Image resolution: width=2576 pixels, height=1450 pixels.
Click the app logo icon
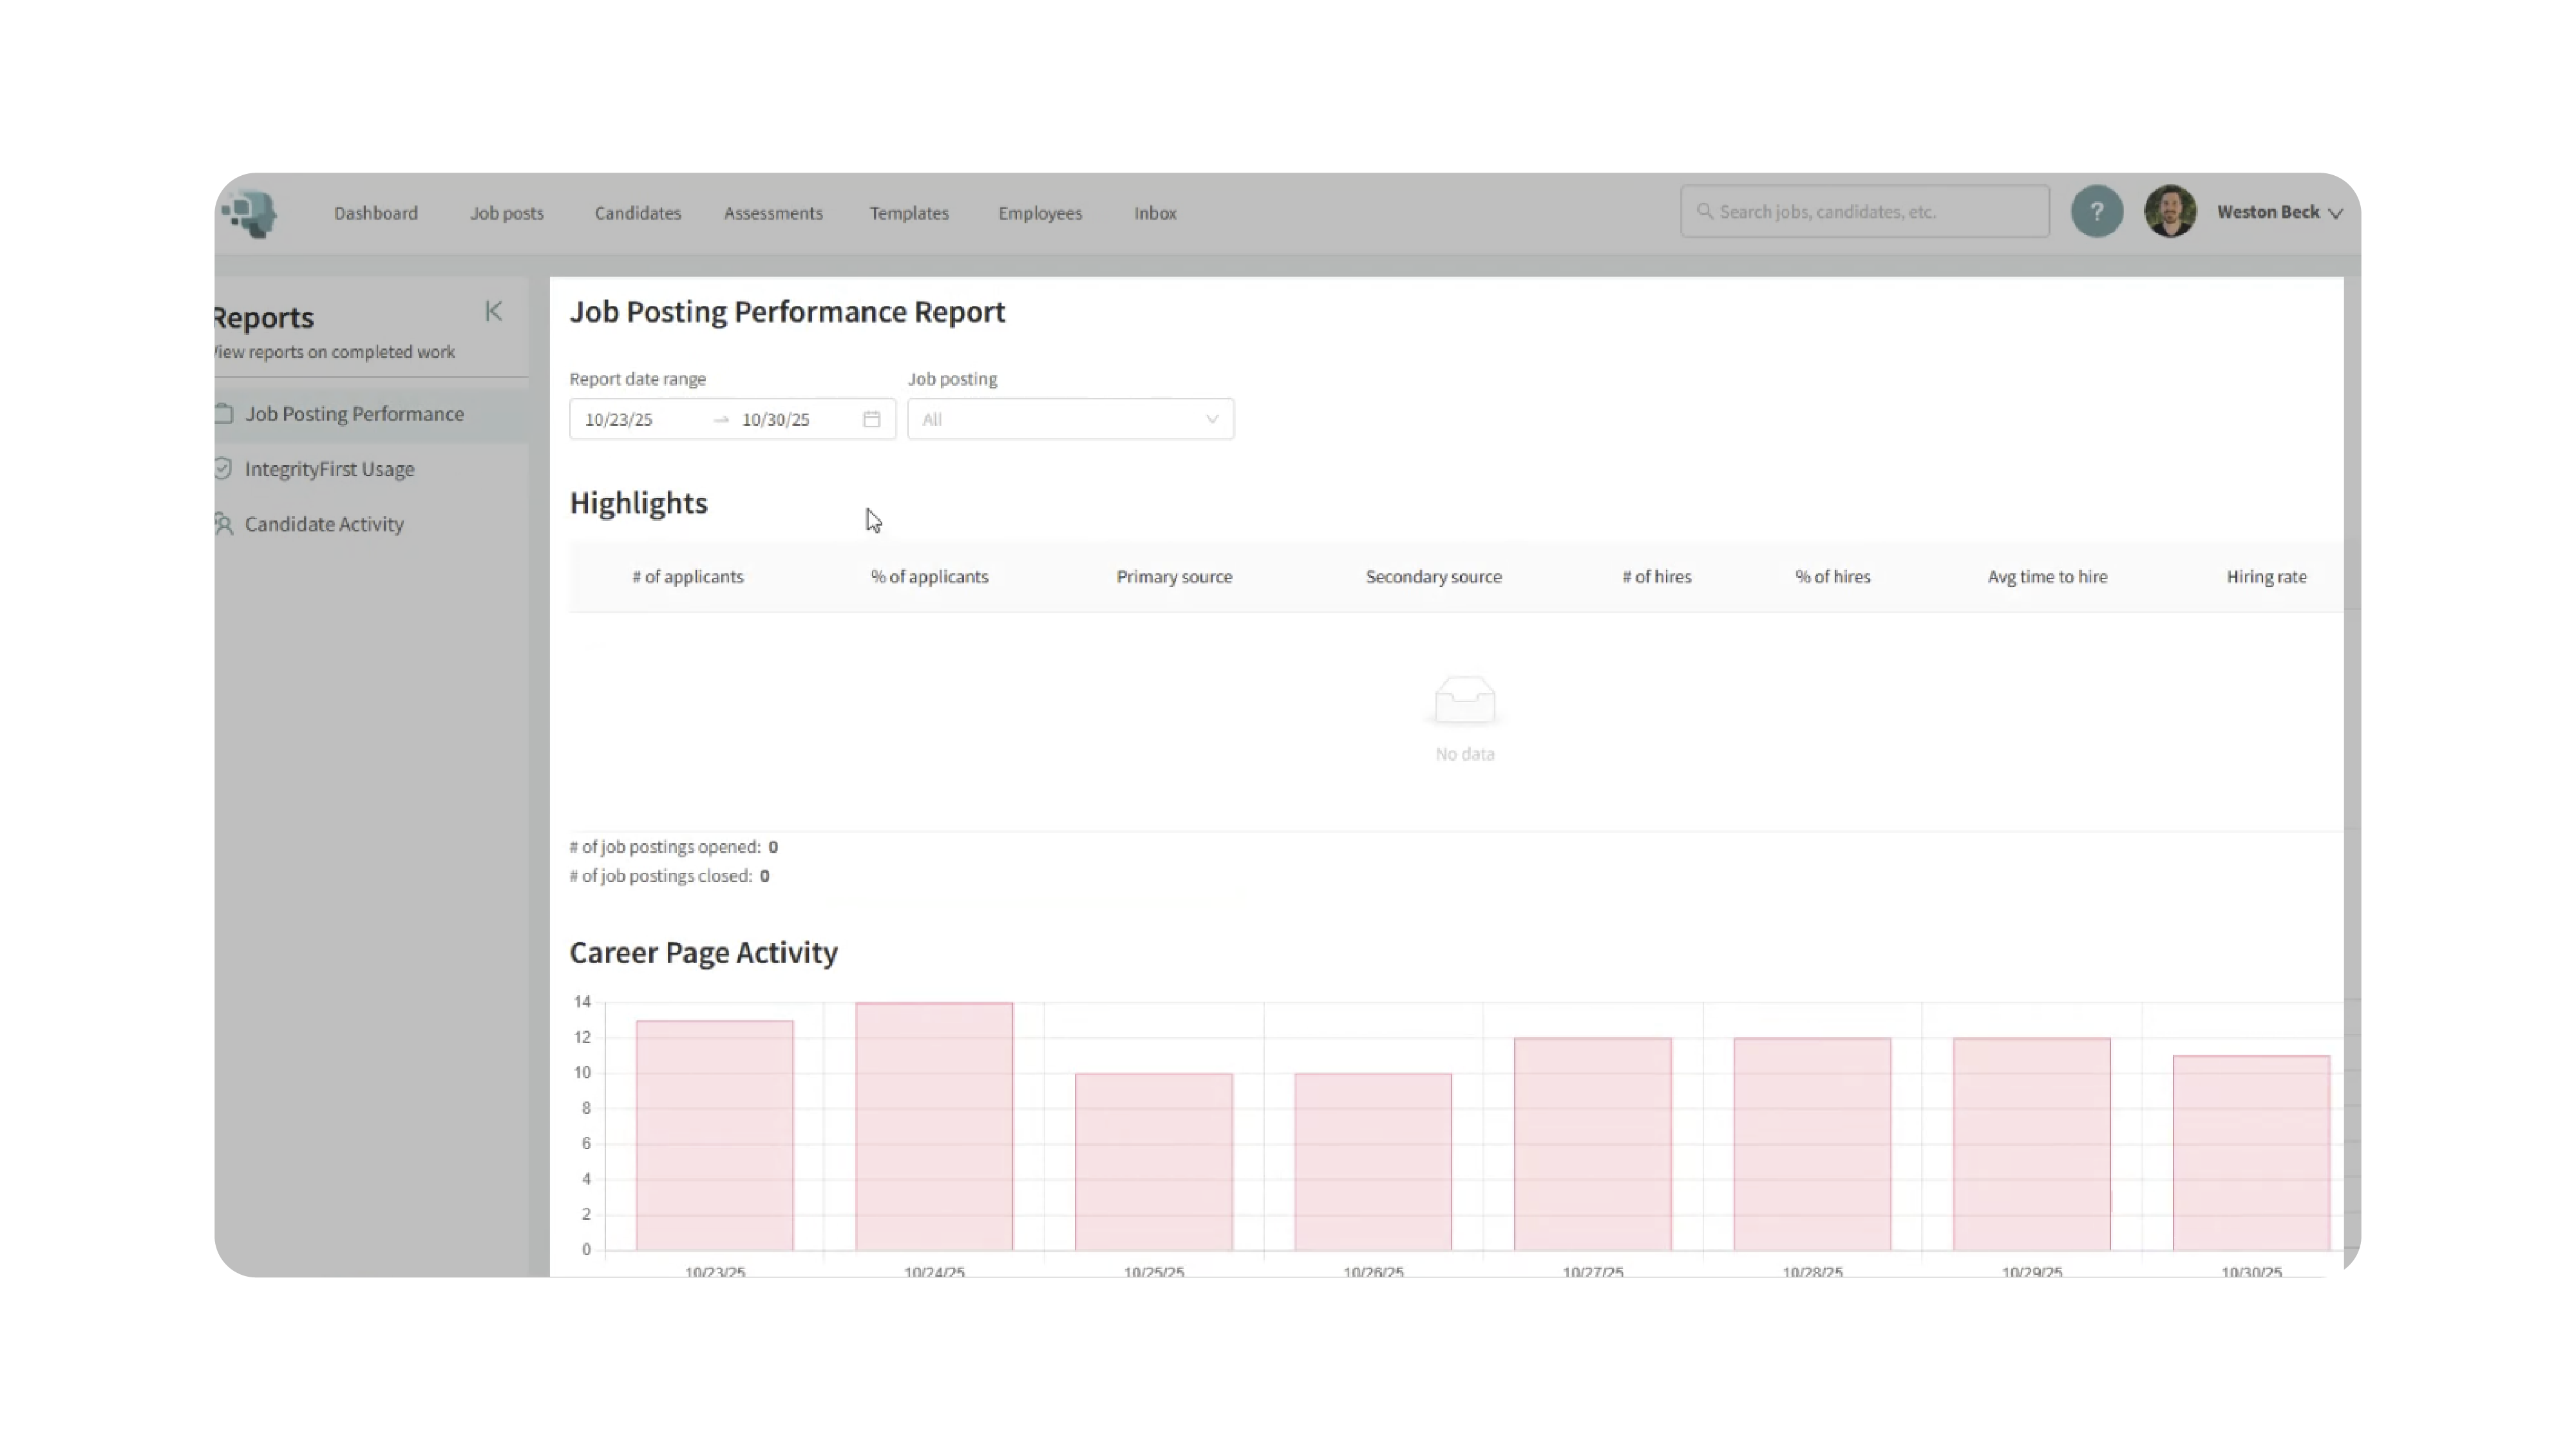pos(249,213)
